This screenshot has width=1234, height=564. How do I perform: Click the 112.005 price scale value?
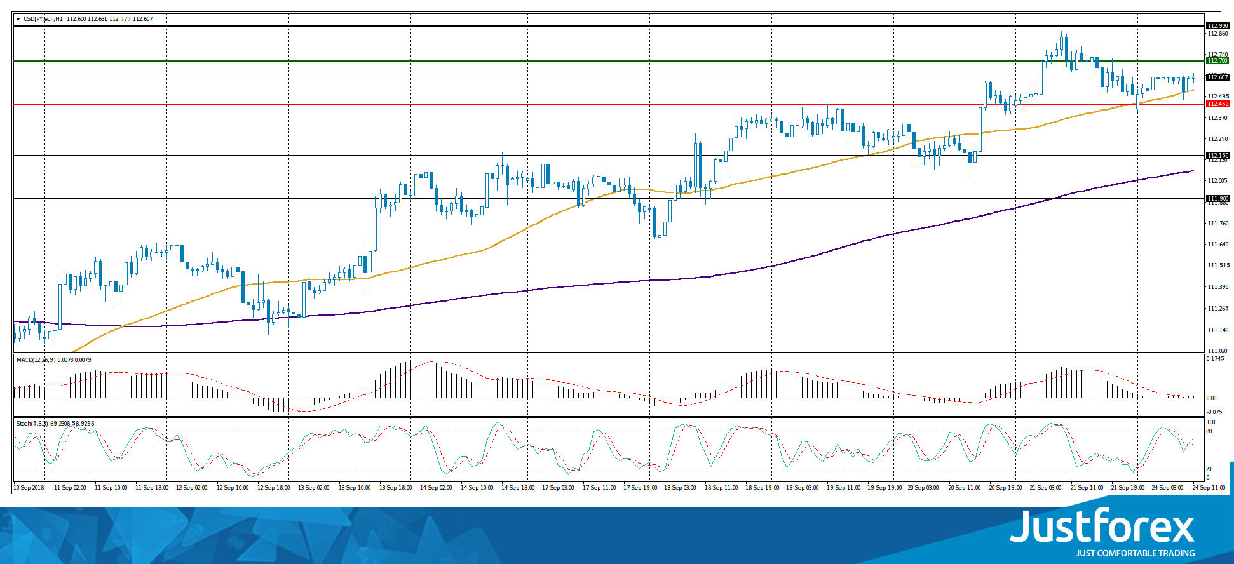1217,181
